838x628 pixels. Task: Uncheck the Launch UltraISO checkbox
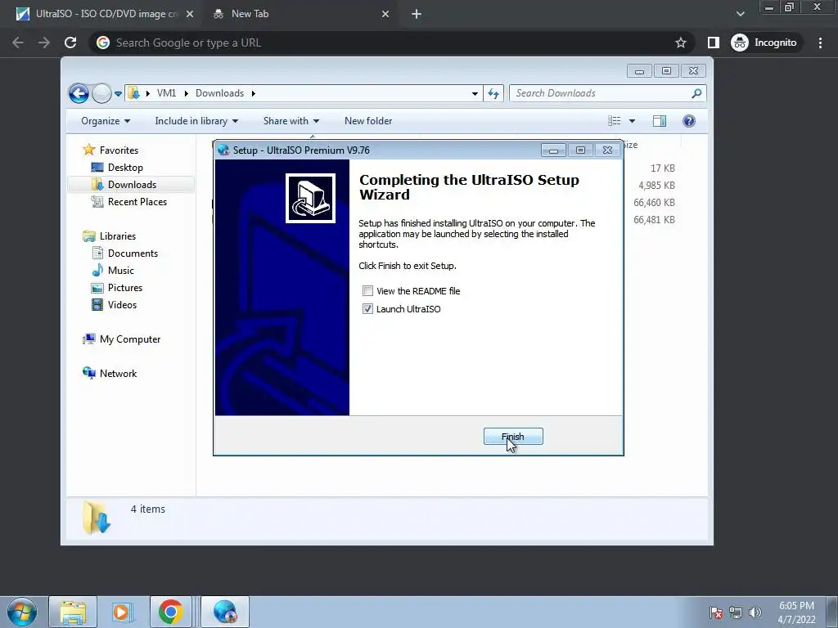click(x=367, y=308)
